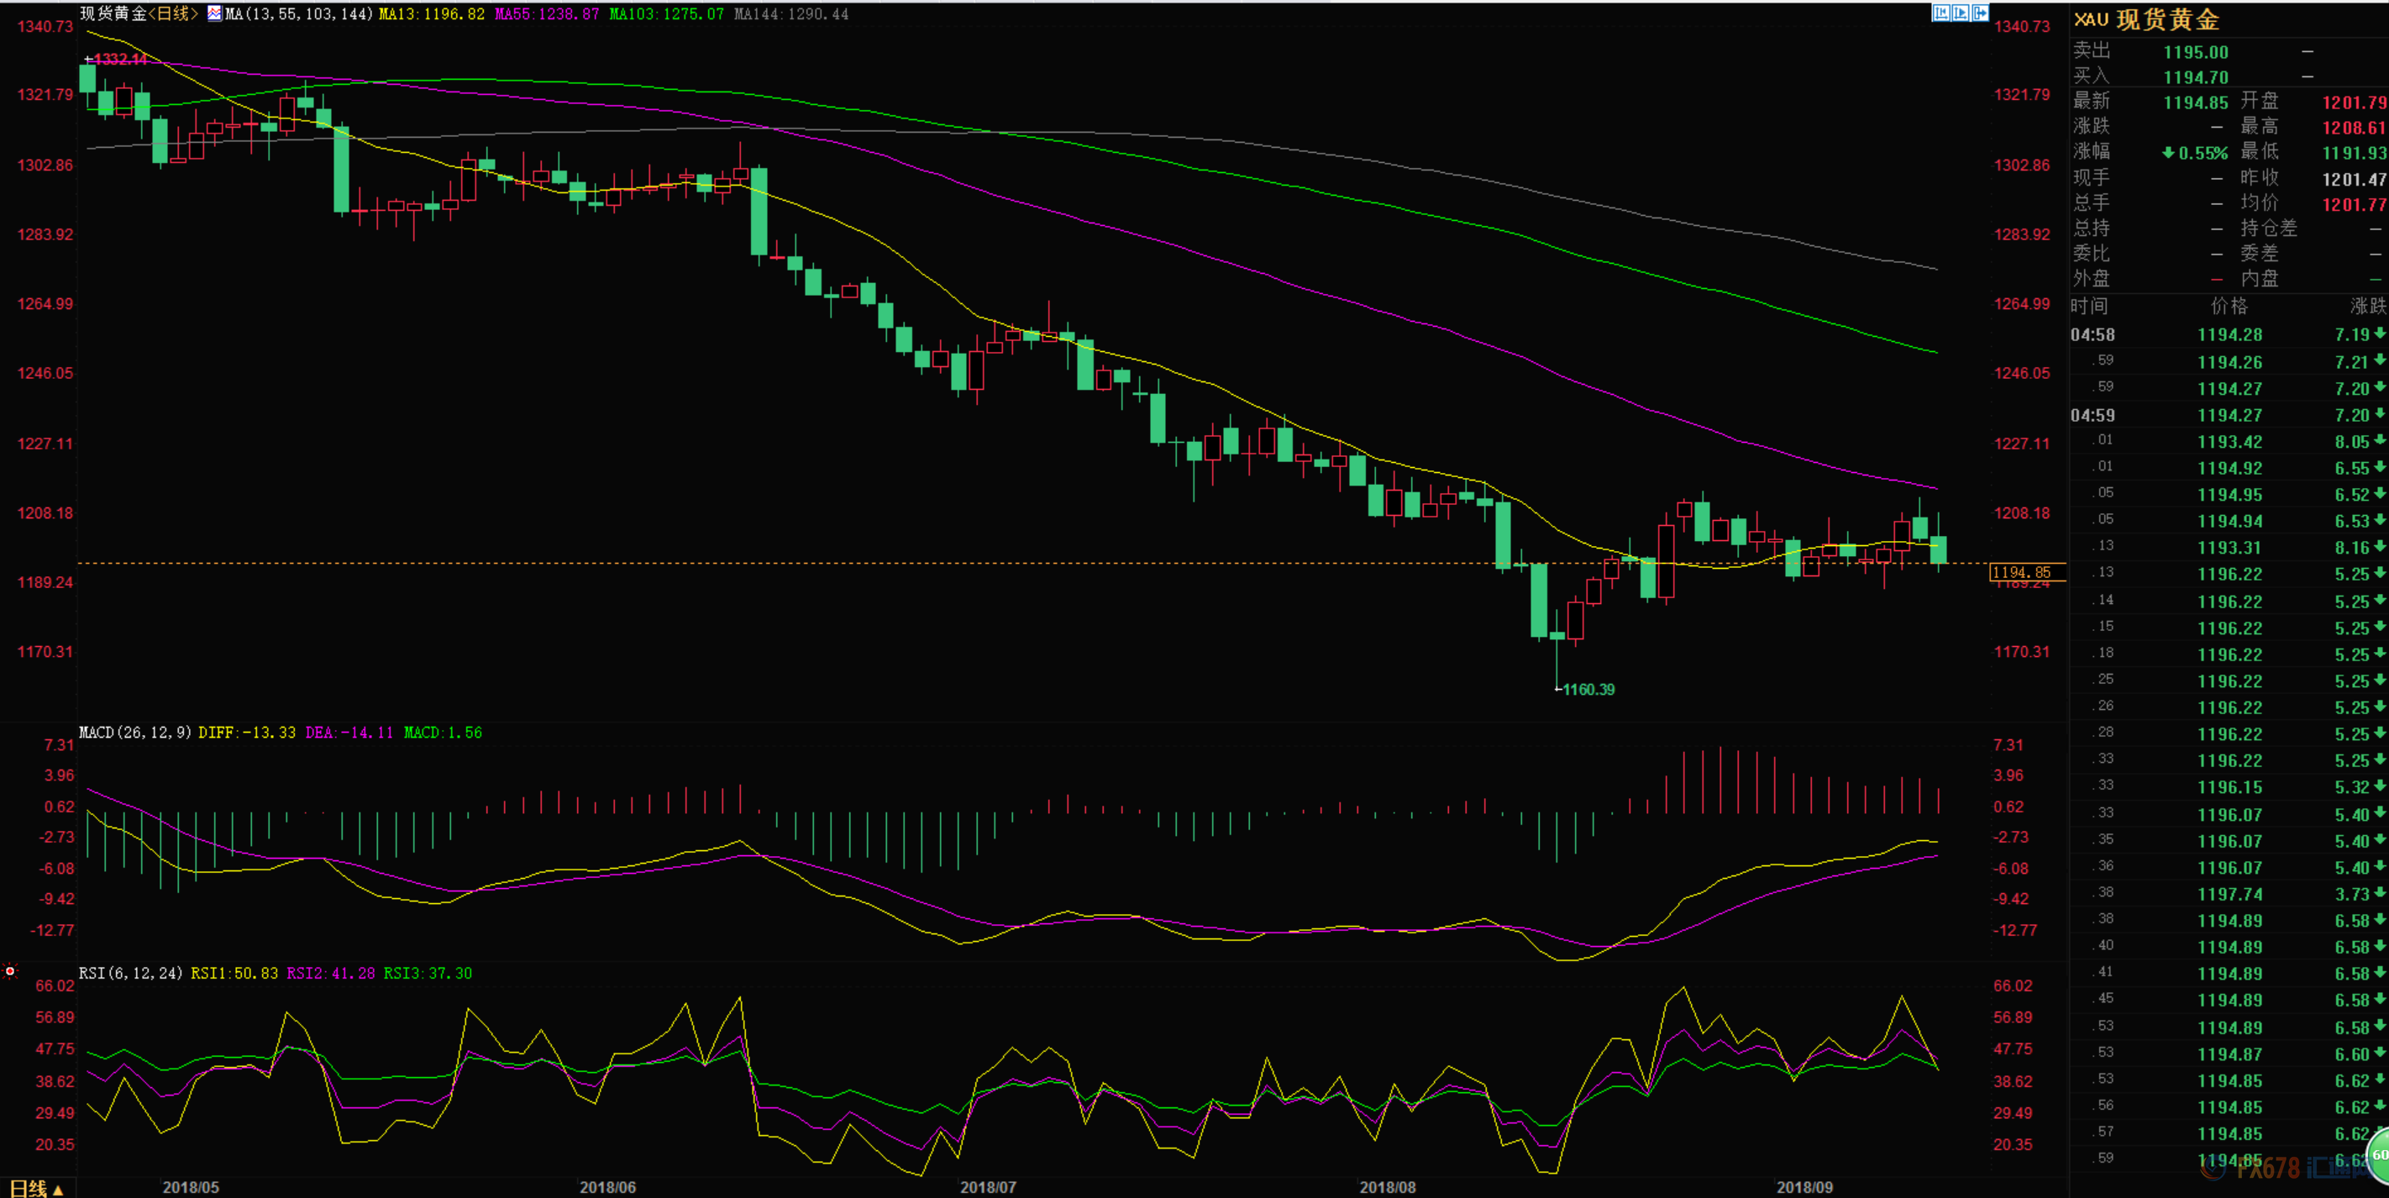
Task: Click the DIFF:-13.33 value
Action: [x=247, y=733]
